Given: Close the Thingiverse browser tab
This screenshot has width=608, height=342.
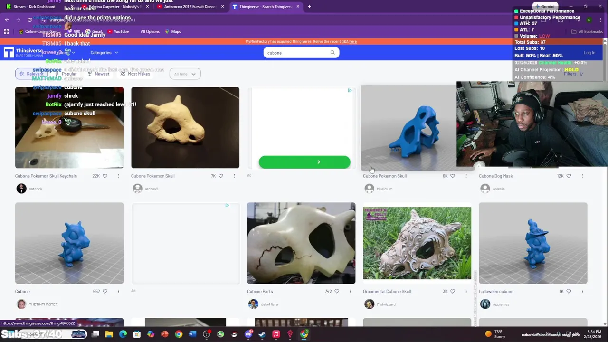Looking at the screenshot, I should click(x=298, y=7).
